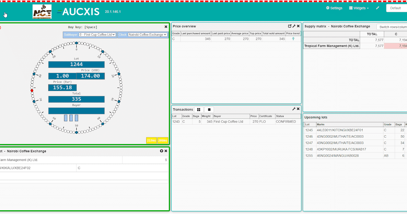Click the Switch rows/columns button
The height and width of the screenshot is (214, 407).
392,27
